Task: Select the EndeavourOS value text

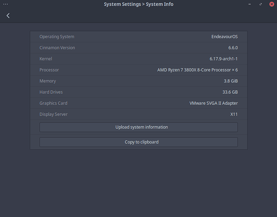Action: [x=224, y=37]
